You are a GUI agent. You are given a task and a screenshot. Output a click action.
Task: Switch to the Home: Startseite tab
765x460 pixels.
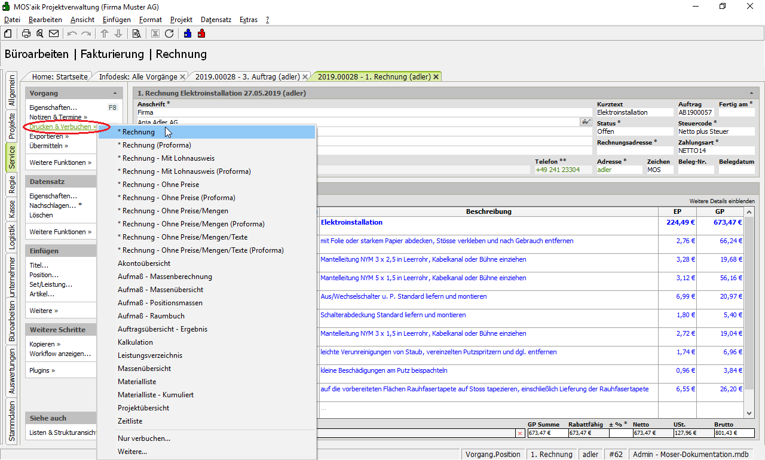point(60,76)
